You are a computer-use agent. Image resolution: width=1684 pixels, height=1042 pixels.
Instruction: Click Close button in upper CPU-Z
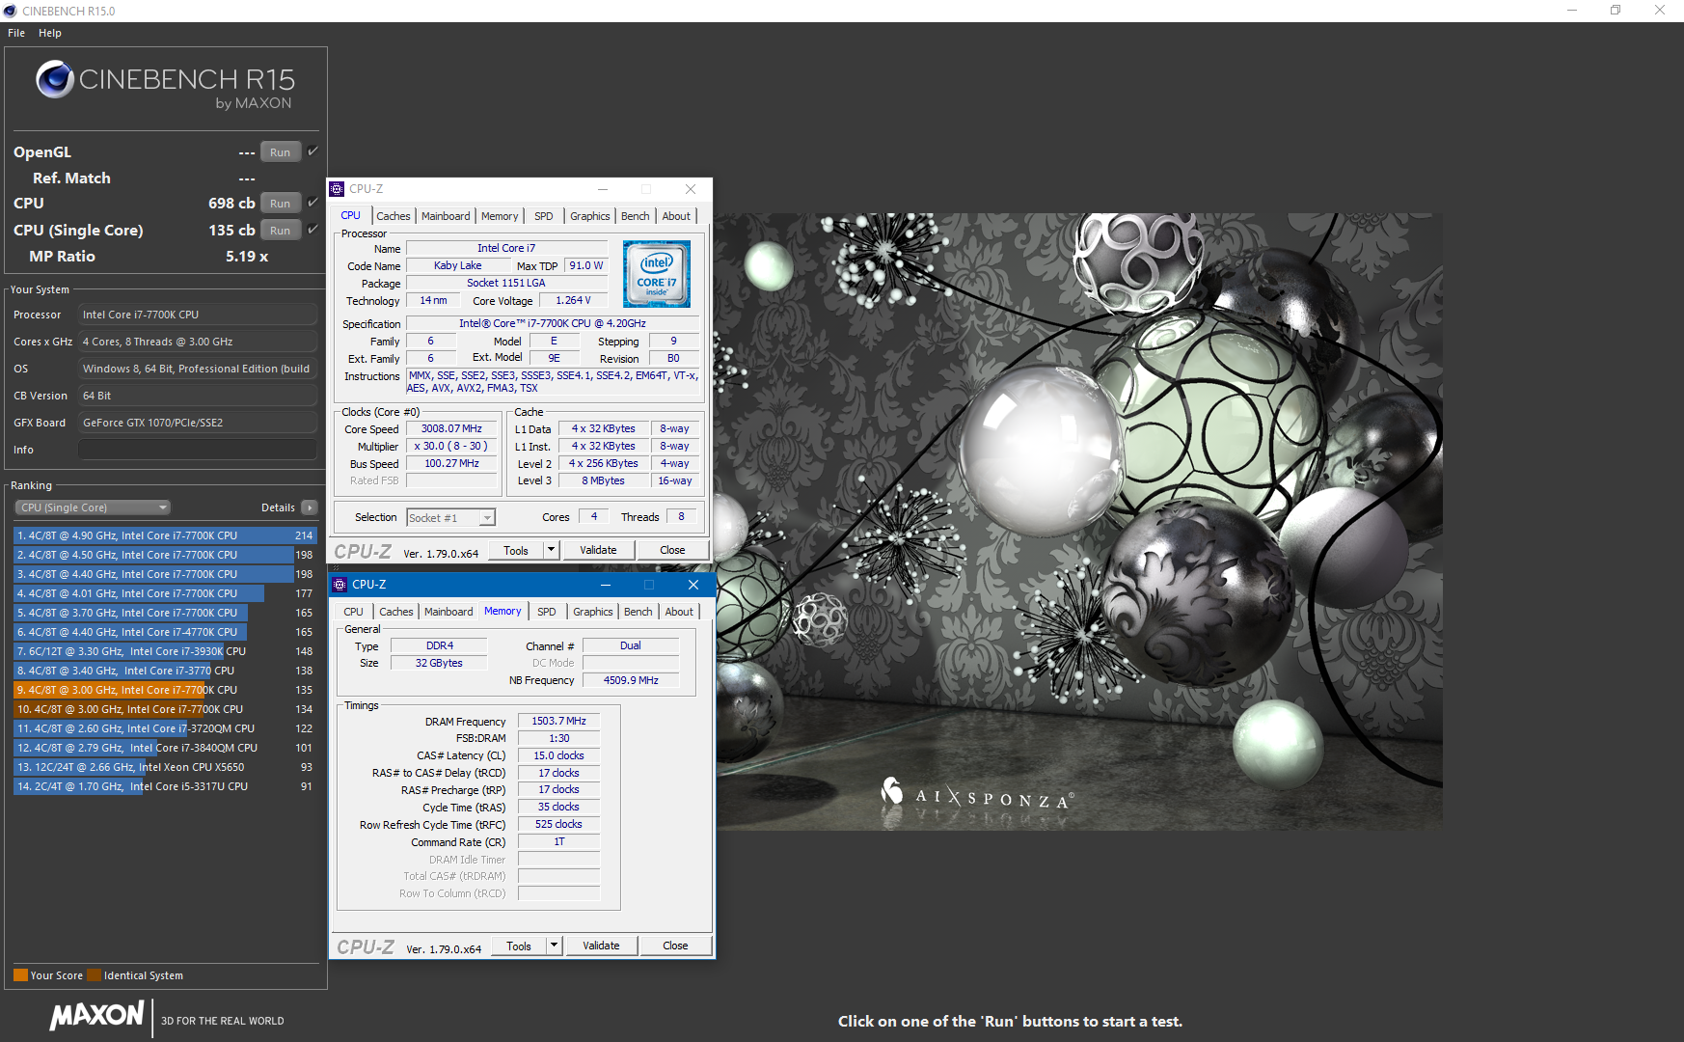click(672, 550)
